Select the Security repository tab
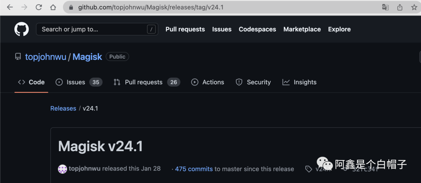Image resolution: width=421 pixels, height=183 pixels. click(253, 82)
